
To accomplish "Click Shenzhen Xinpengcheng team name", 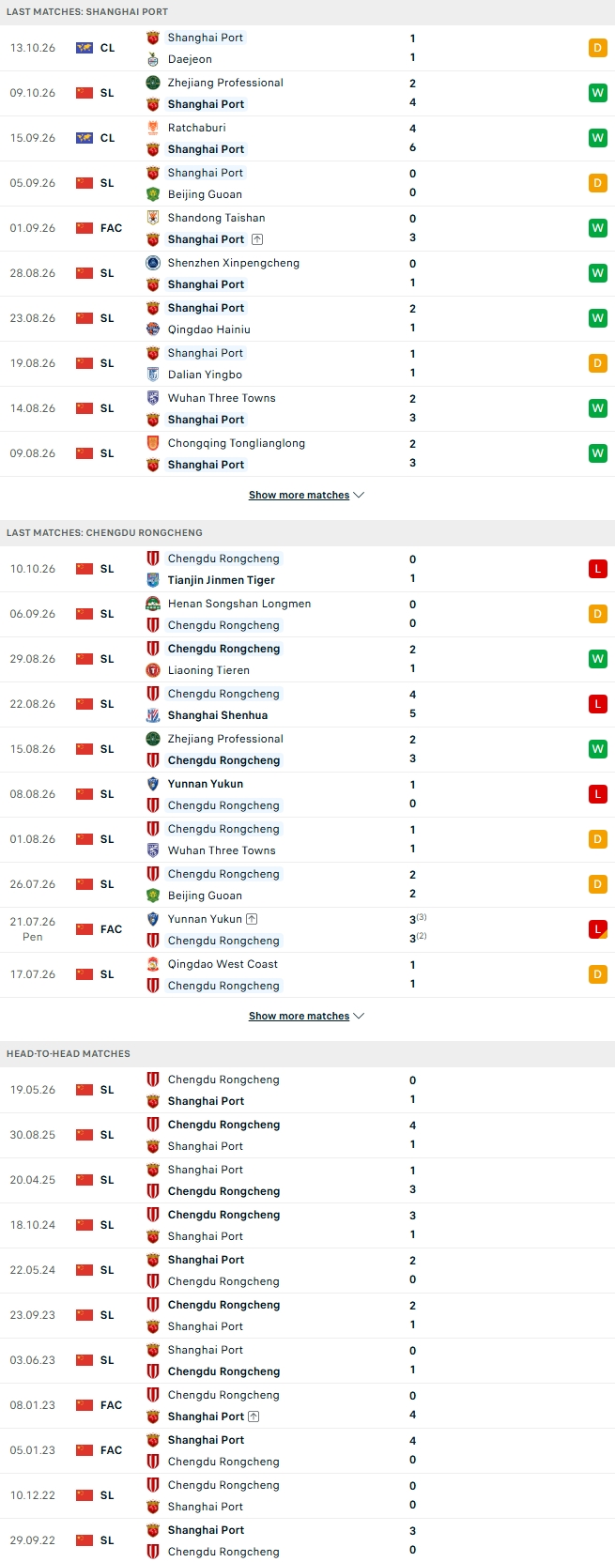I will click(234, 263).
